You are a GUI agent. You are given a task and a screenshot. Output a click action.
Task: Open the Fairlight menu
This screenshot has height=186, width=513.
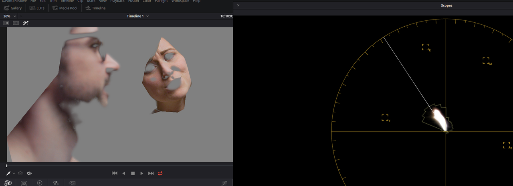[x=161, y=1]
